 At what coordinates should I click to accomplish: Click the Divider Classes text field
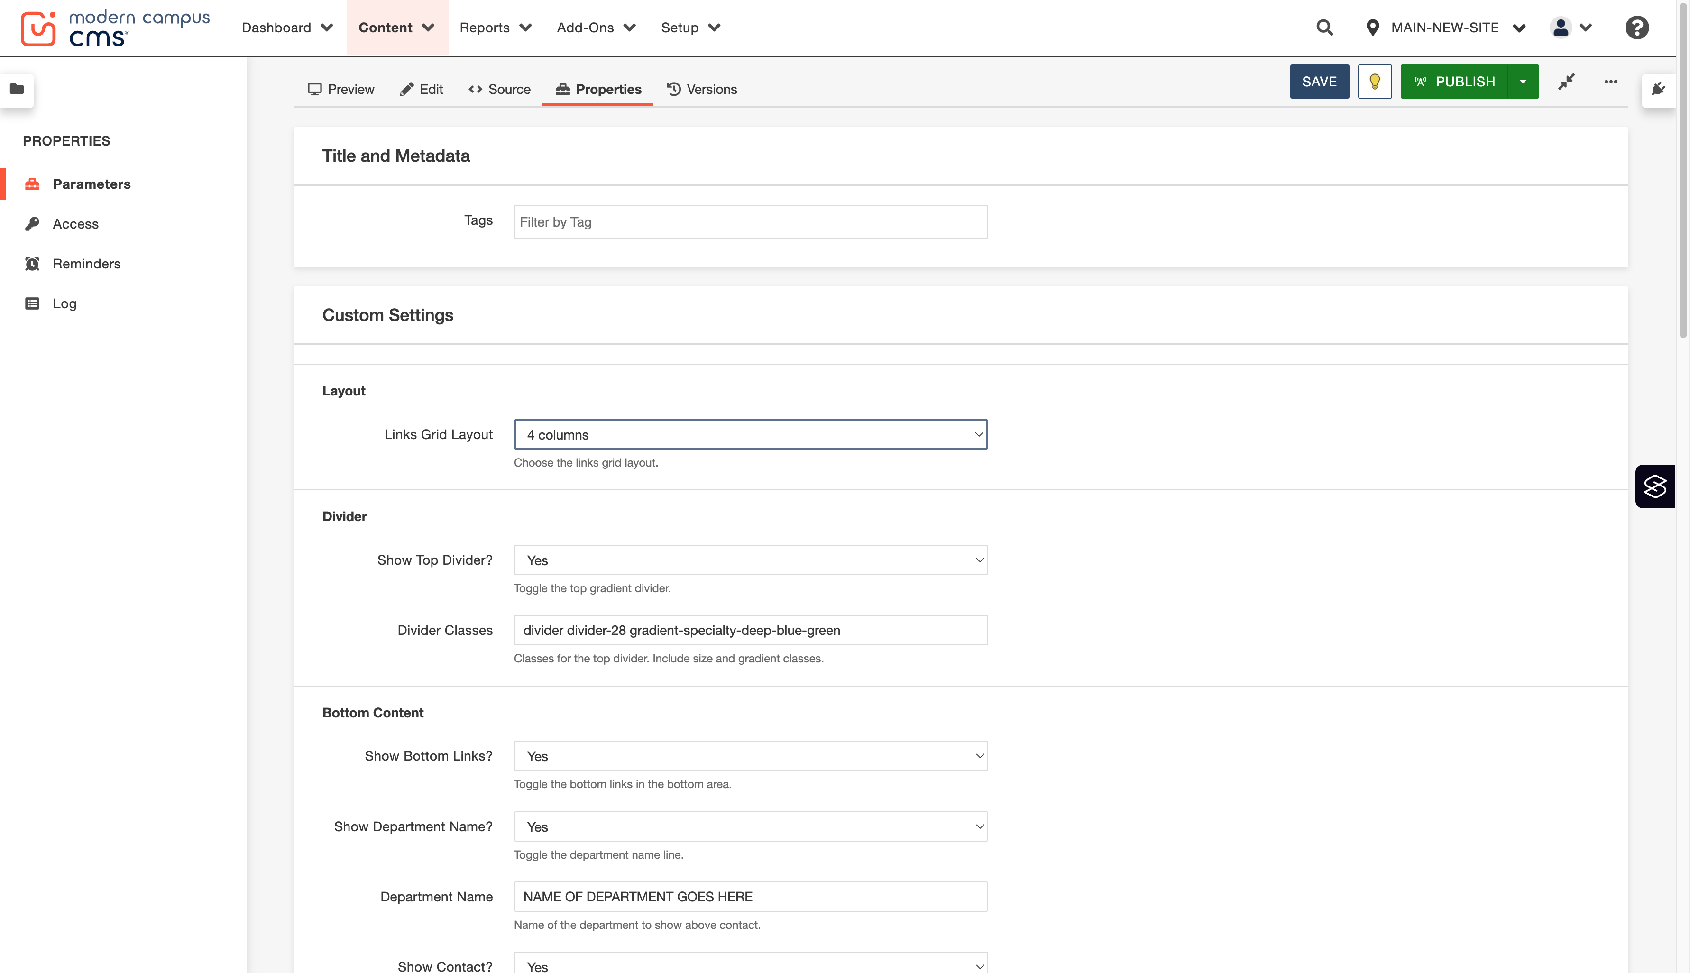pos(751,631)
